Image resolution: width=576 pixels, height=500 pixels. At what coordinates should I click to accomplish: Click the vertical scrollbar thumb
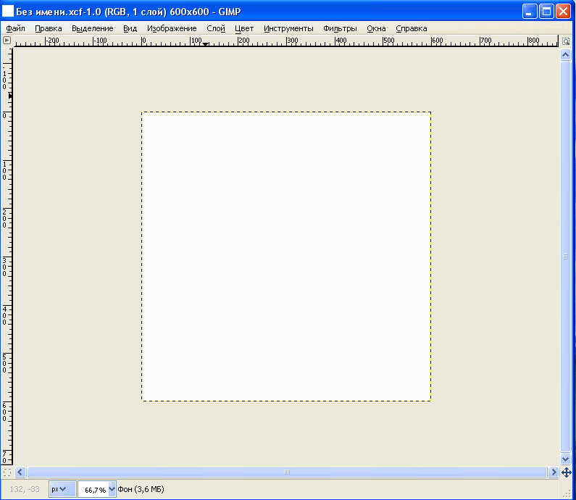(x=565, y=257)
